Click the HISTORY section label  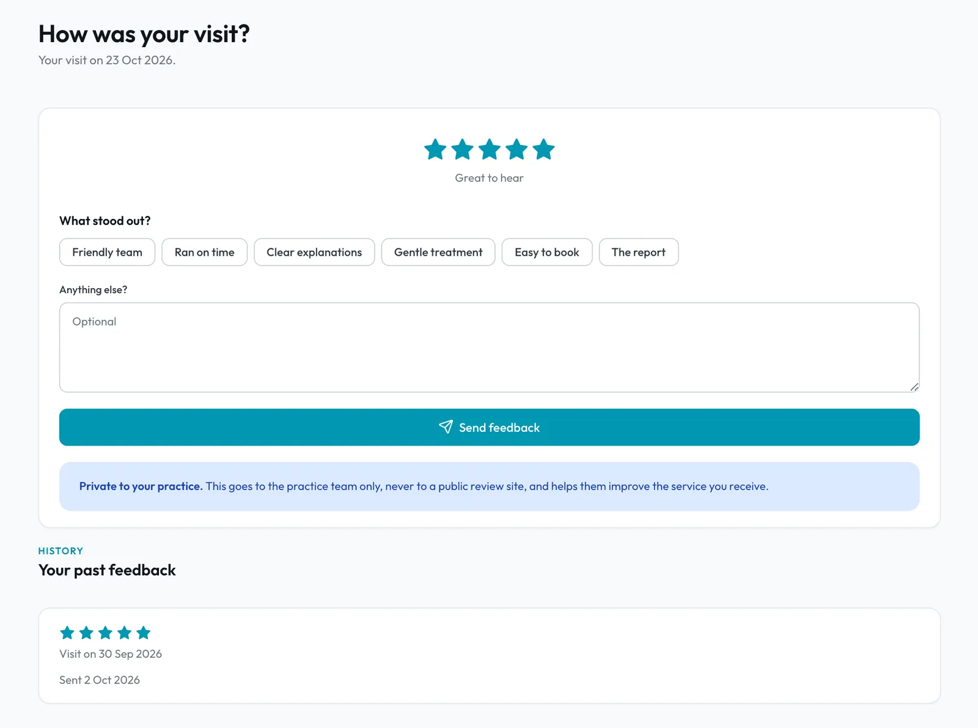coord(61,551)
